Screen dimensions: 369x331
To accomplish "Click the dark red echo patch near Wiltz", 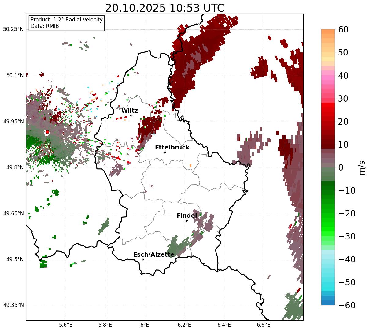I will [149, 128].
